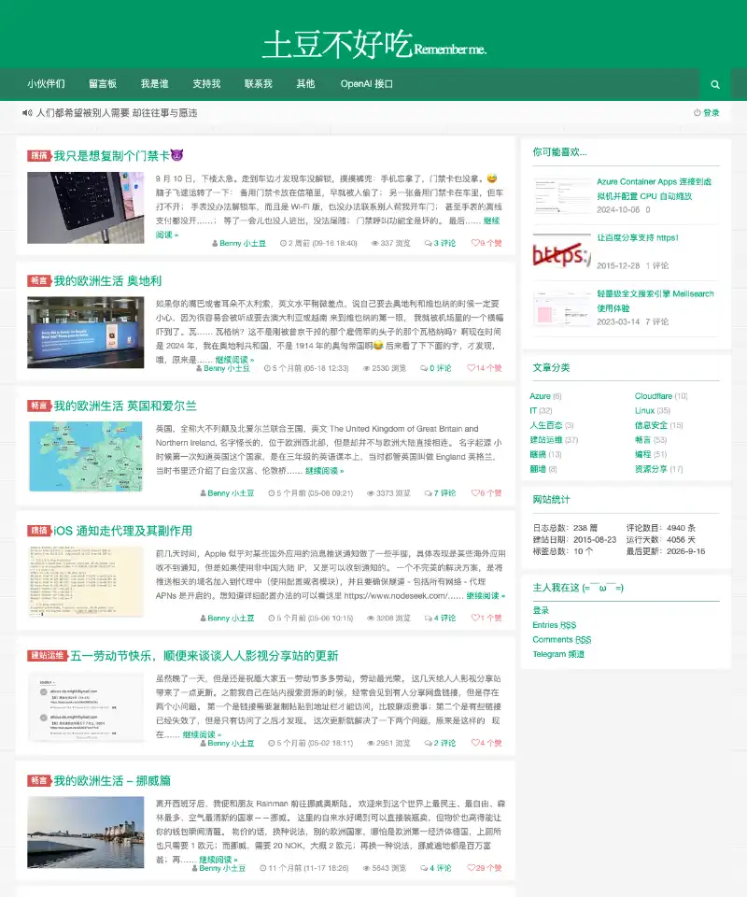Open the https thumbnail in sidebar
The height and width of the screenshot is (897, 747).
(x=562, y=251)
